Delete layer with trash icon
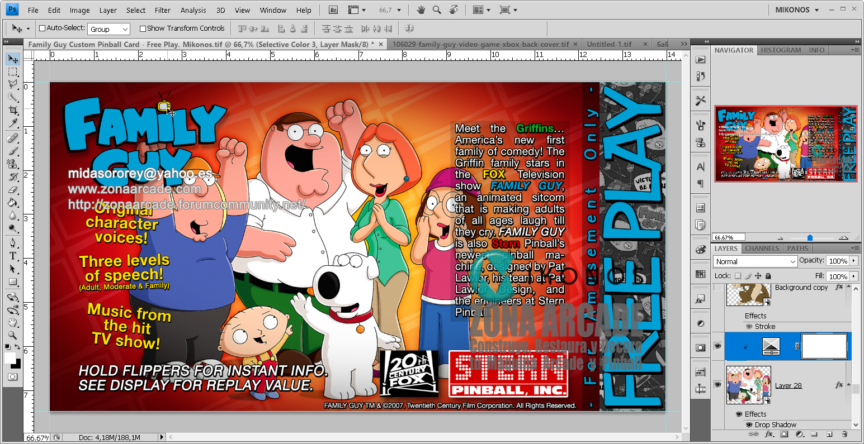864x444 pixels. [844, 434]
